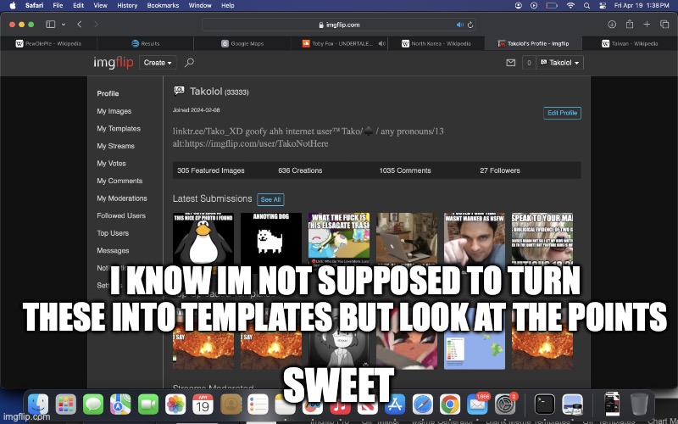Open Messages in sidebar
Image resolution: width=678 pixels, height=424 pixels.
tap(113, 250)
